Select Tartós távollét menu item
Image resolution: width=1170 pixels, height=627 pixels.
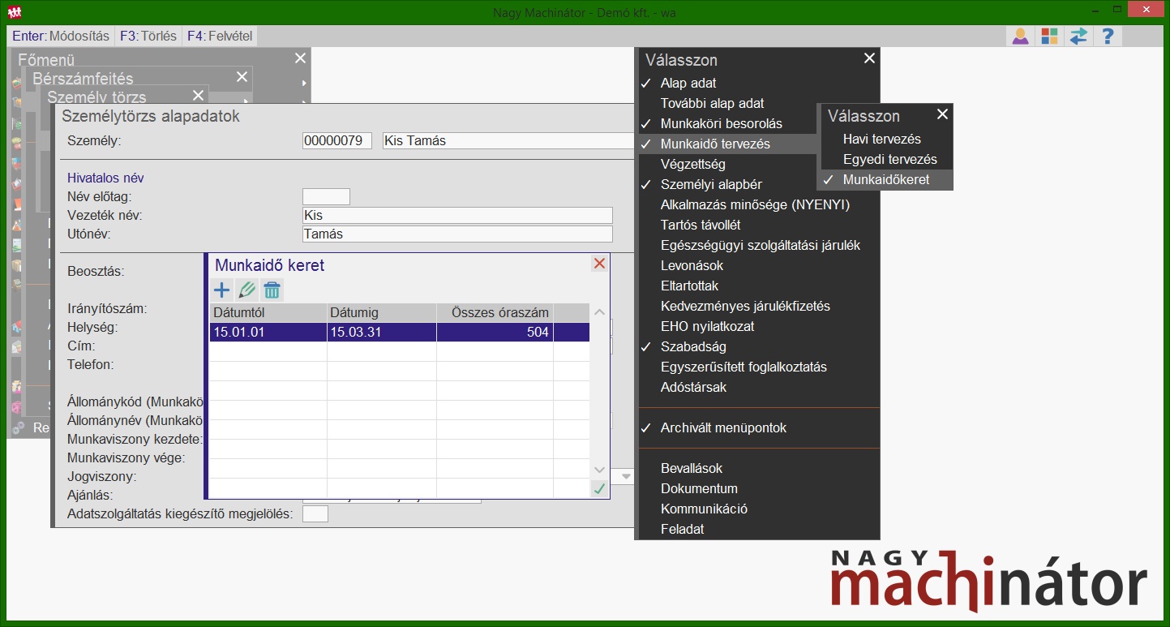pos(758,225)
